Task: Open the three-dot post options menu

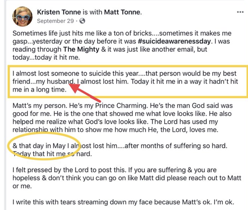Action: coord(240,12)
